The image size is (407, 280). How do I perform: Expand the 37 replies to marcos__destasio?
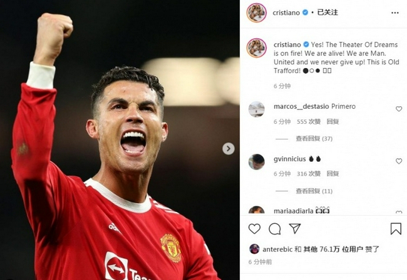(x=314, y=139)
